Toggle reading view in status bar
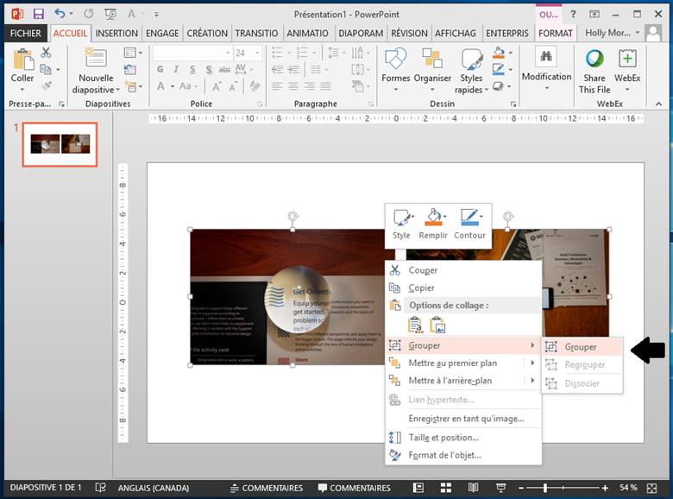 pos(475,488)
